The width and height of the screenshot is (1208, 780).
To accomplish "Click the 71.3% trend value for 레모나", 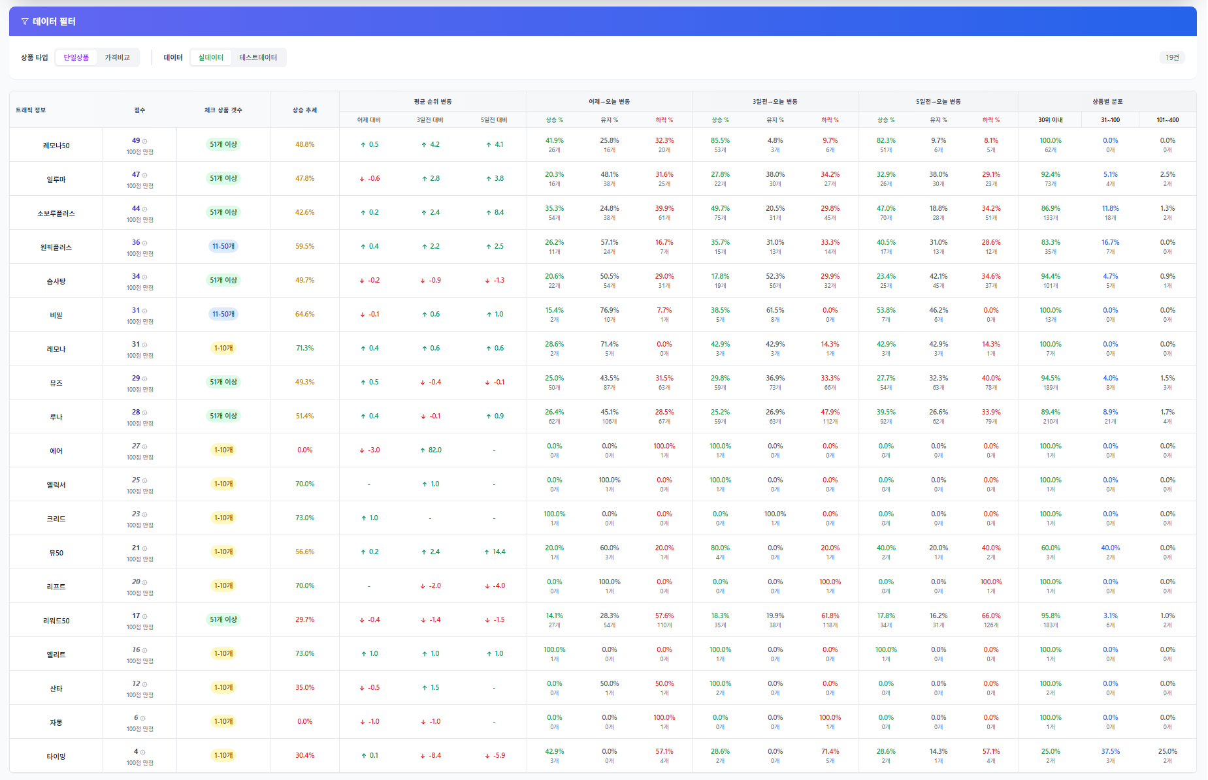I will pyautogui.click(x=304, y=348).
